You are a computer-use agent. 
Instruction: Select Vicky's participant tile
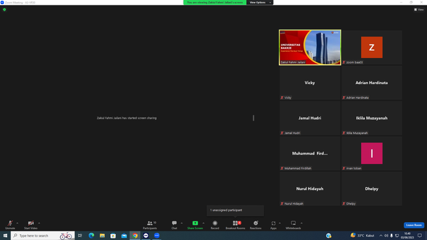310,83
